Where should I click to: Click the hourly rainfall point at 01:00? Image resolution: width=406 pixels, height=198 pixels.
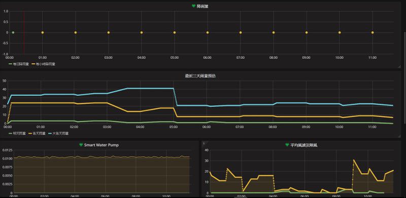tap(43, 32)
